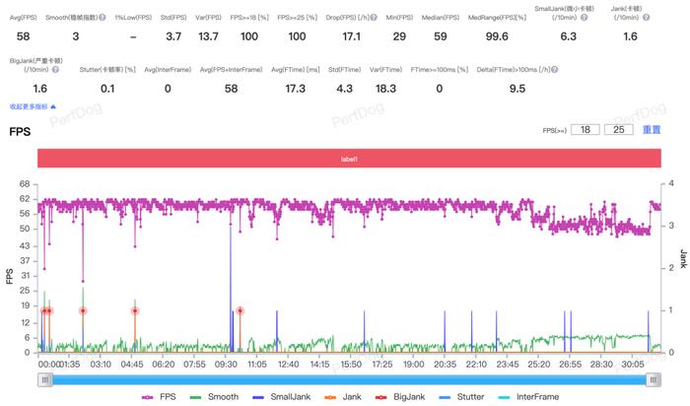The width and height of the screenshot is (690, 406).
Task: Click help icon next to 1%Low(FPS)
Action: coord(158,18)
